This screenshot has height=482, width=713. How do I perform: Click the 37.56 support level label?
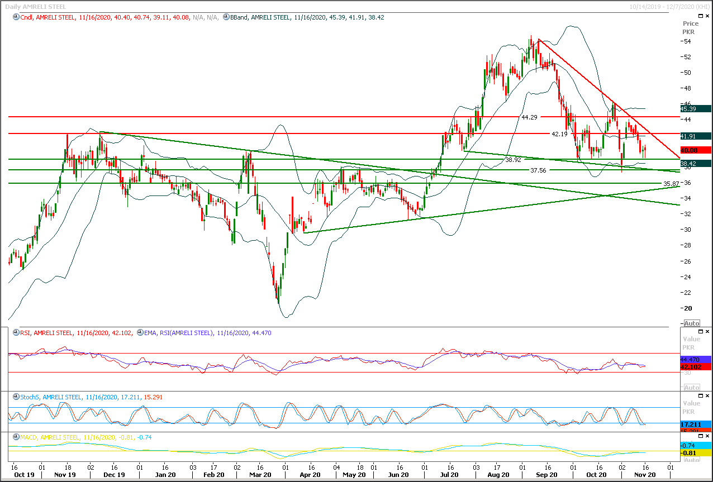click(539, 170)
